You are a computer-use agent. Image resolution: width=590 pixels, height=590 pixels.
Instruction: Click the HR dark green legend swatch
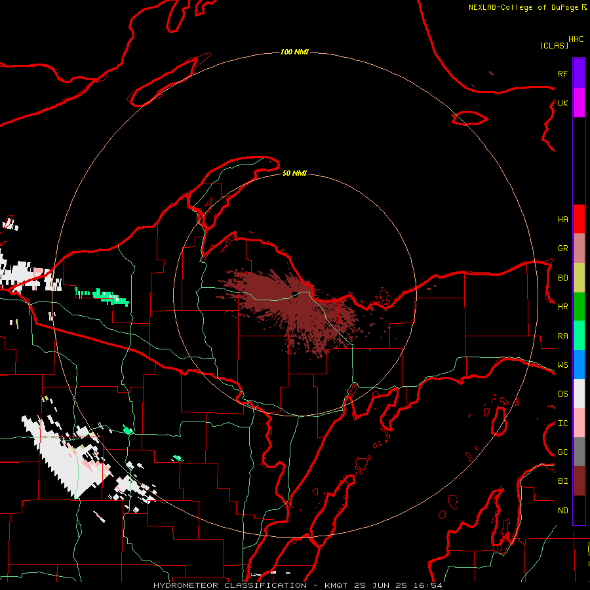point(579,307)
